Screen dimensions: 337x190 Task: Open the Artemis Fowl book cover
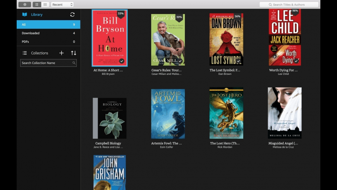(x=168, y=114)
